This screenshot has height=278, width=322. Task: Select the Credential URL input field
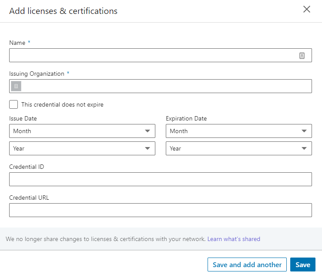click(x=161, y=210)
